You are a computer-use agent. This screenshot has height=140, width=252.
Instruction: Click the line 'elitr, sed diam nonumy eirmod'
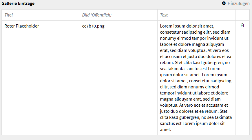click(x=189, y=87)
